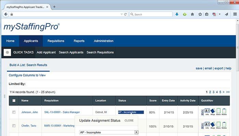Go to next results page arrow
239x136 pixels.
click(224, 92)
